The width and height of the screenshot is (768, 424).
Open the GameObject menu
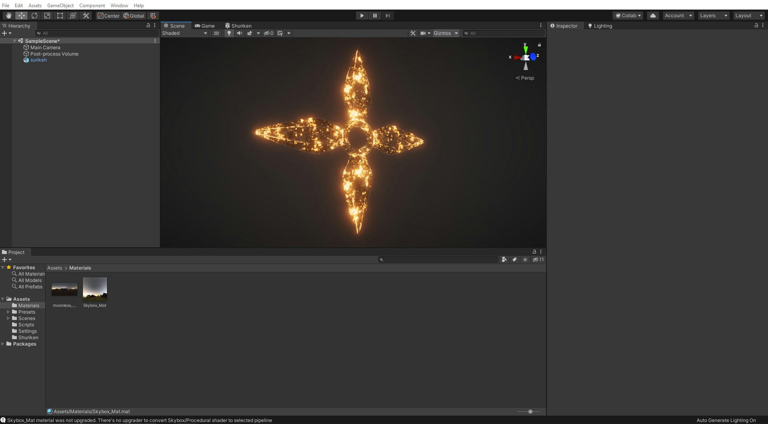[60, 6]
